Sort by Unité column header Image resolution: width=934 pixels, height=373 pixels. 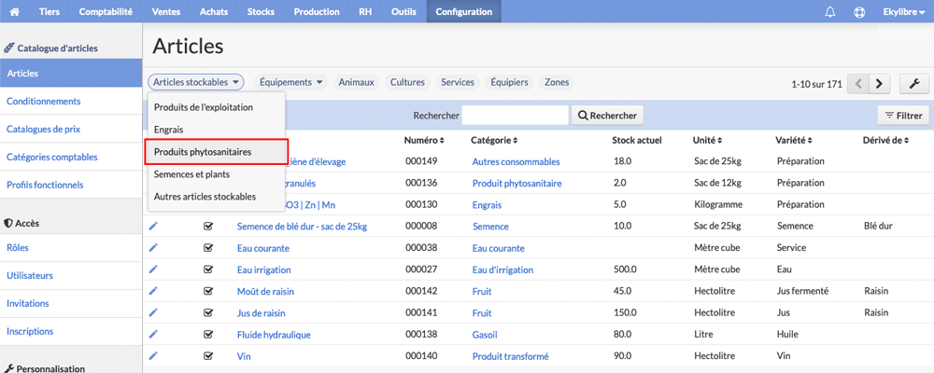click(x=708, y=141)
